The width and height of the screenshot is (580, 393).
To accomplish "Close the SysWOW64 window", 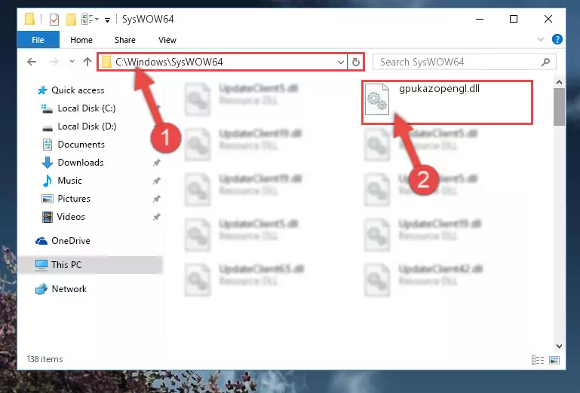I will pos(548,20).
